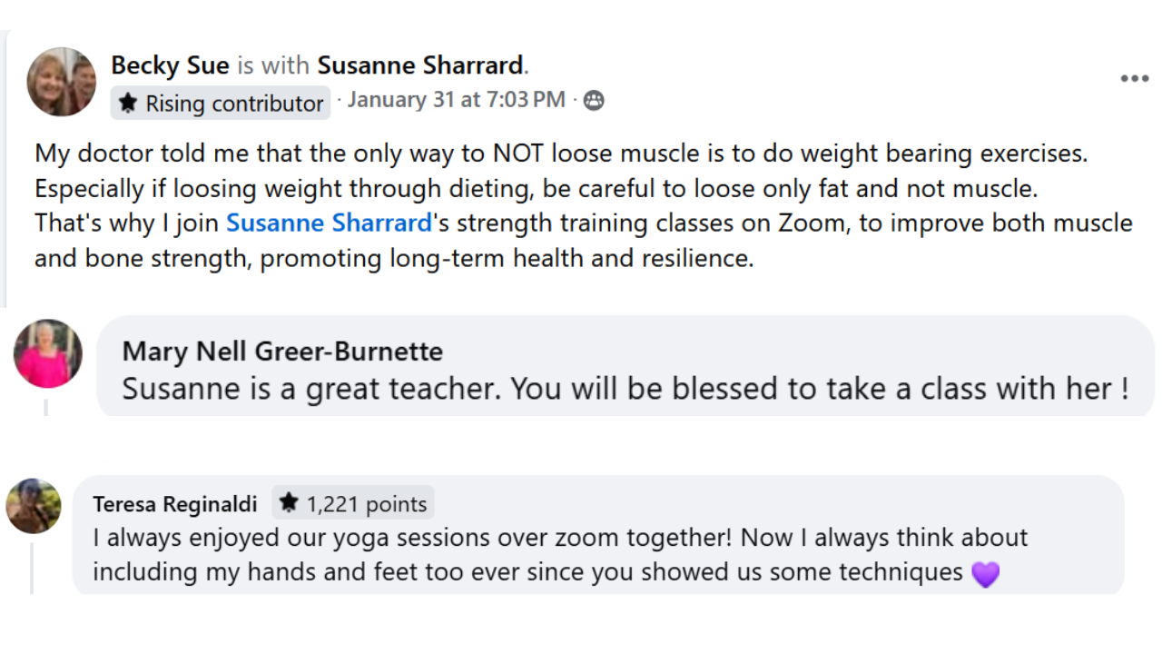Screen dimensions: 1162x654
Task: Click the Teresa Reginaldi commenter name
Action: point(175,504)
